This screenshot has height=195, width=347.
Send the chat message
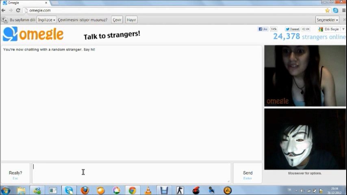click(x=247, y=173)
